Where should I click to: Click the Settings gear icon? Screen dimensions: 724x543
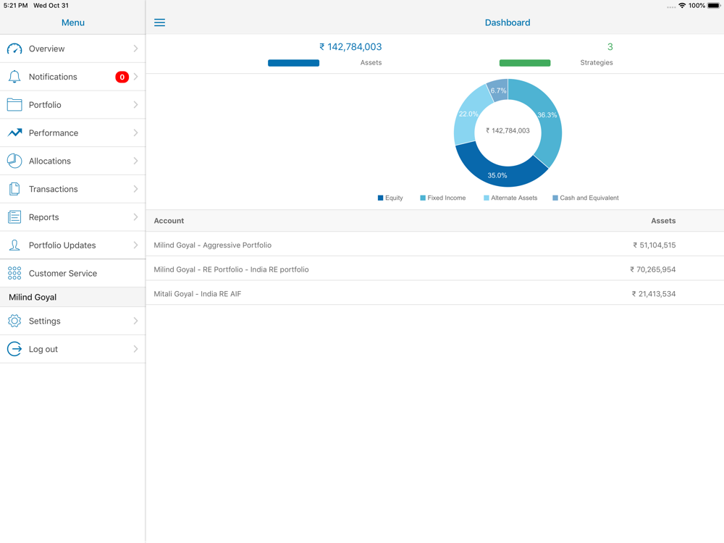(14, 321)
